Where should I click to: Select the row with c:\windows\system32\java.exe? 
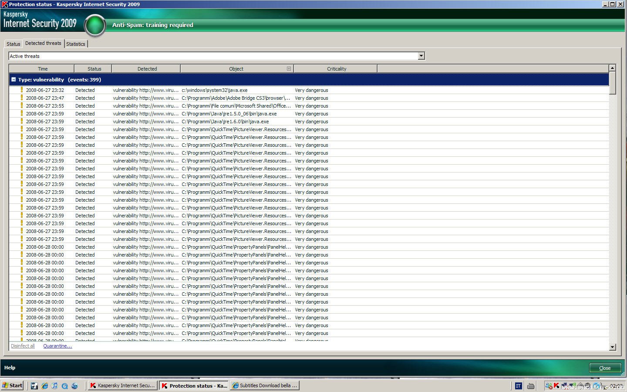(x=309, y=90)
